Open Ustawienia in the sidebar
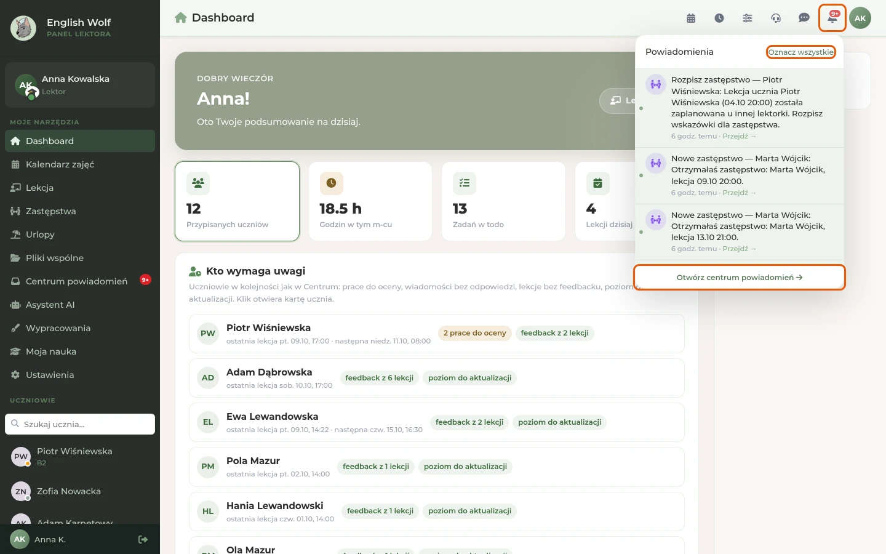The image size is (886, 554). [x=80, y=375]
